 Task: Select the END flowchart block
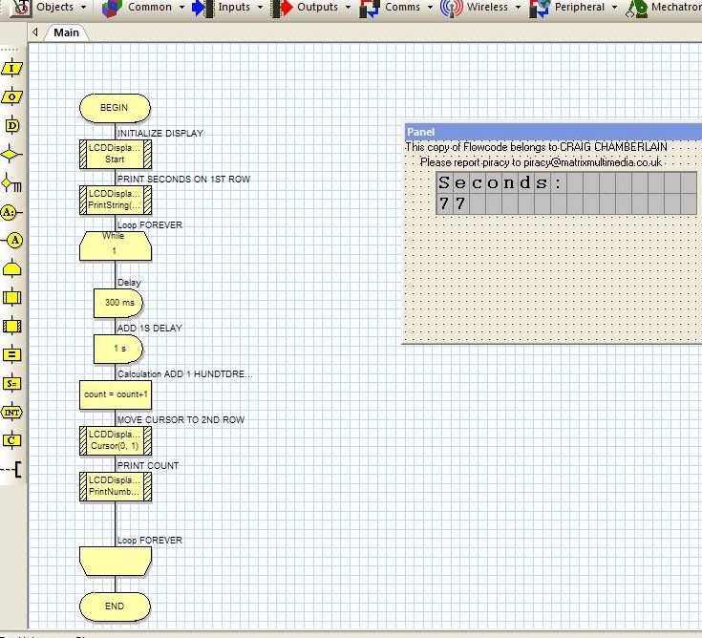tap(115, 606)
